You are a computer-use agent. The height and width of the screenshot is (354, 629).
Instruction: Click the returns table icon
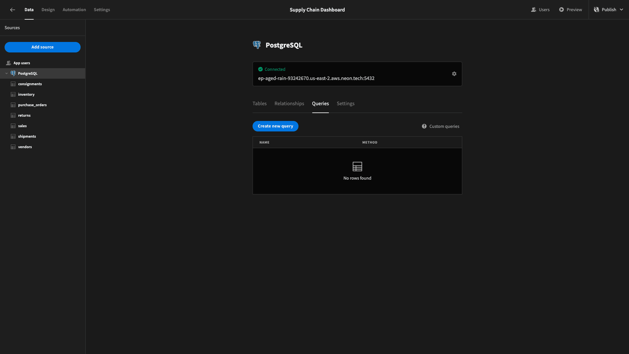(13, 115)
